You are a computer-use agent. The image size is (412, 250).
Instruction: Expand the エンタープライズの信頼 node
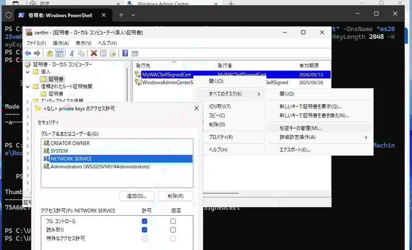(28, 101)
